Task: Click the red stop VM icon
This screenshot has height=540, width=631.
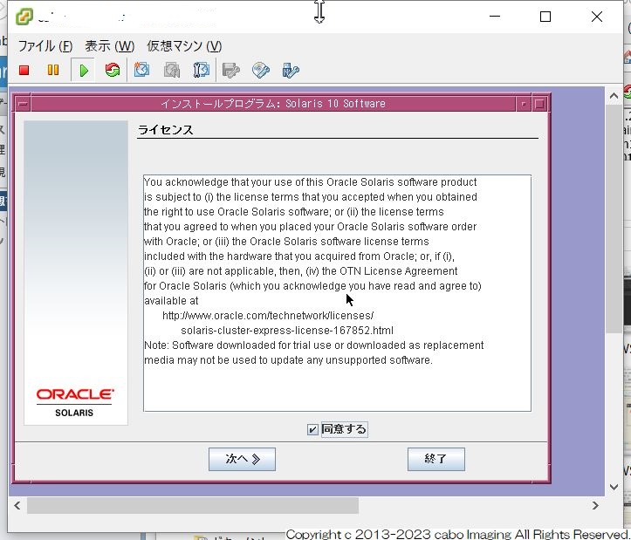Action: click(x=24, y=71)
